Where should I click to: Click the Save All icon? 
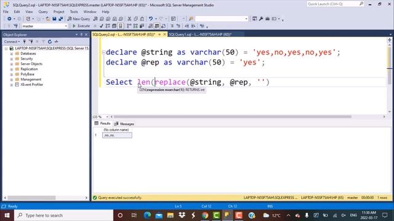pyautogui.click(x=60, y=19)
